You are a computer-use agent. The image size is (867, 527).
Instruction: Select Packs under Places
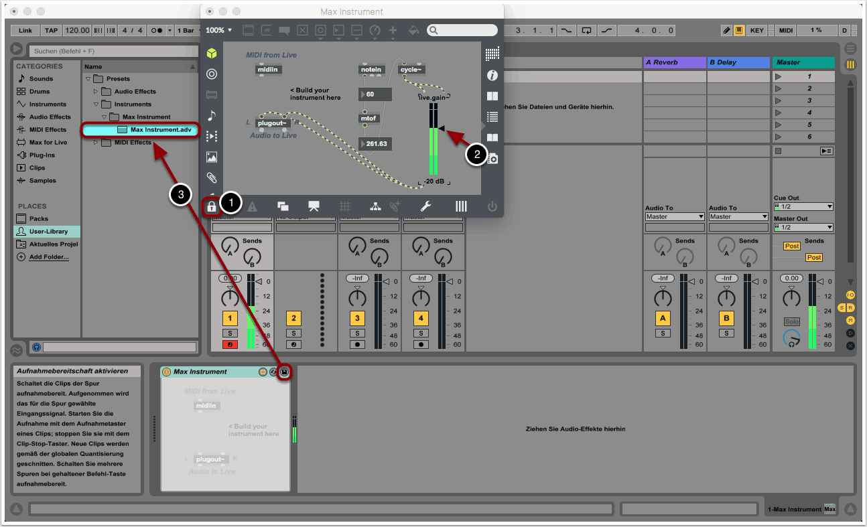pos(38,218)
